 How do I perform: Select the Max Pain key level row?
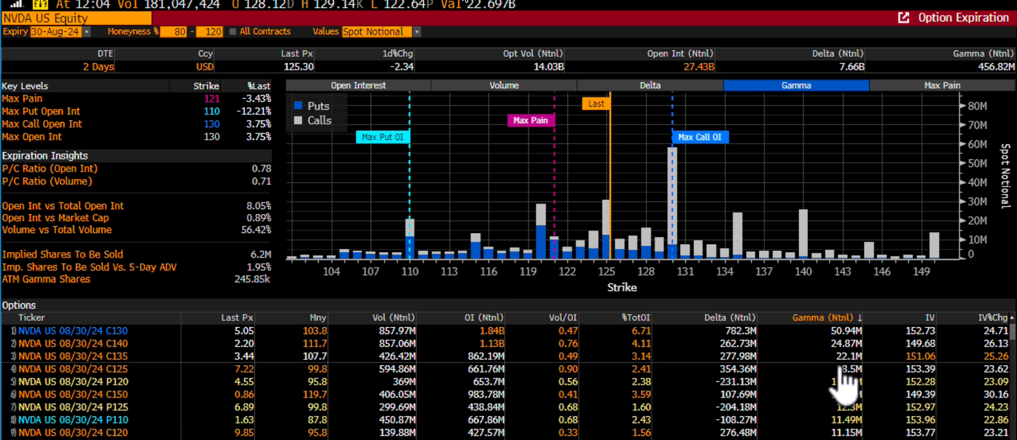point(136,98)
